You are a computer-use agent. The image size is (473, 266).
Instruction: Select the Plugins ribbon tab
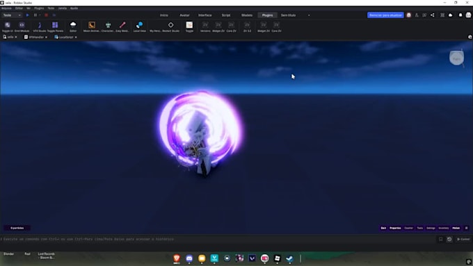[x=268, y=15]
